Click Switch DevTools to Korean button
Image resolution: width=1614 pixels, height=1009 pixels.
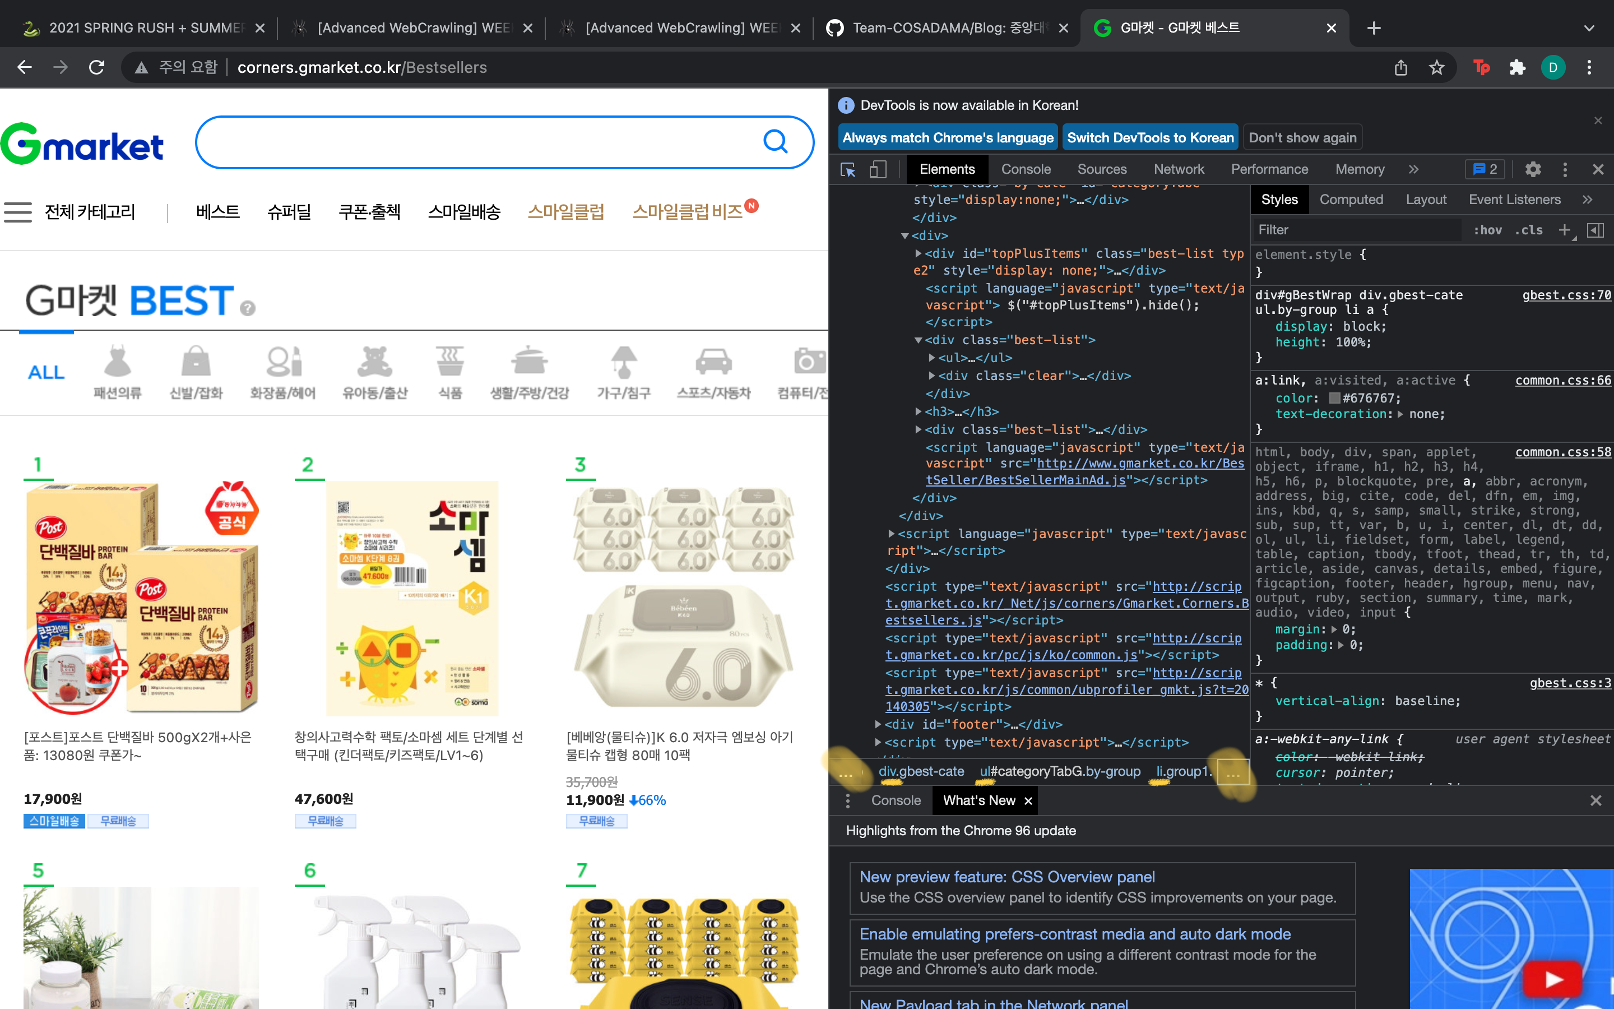point(1151,137)
